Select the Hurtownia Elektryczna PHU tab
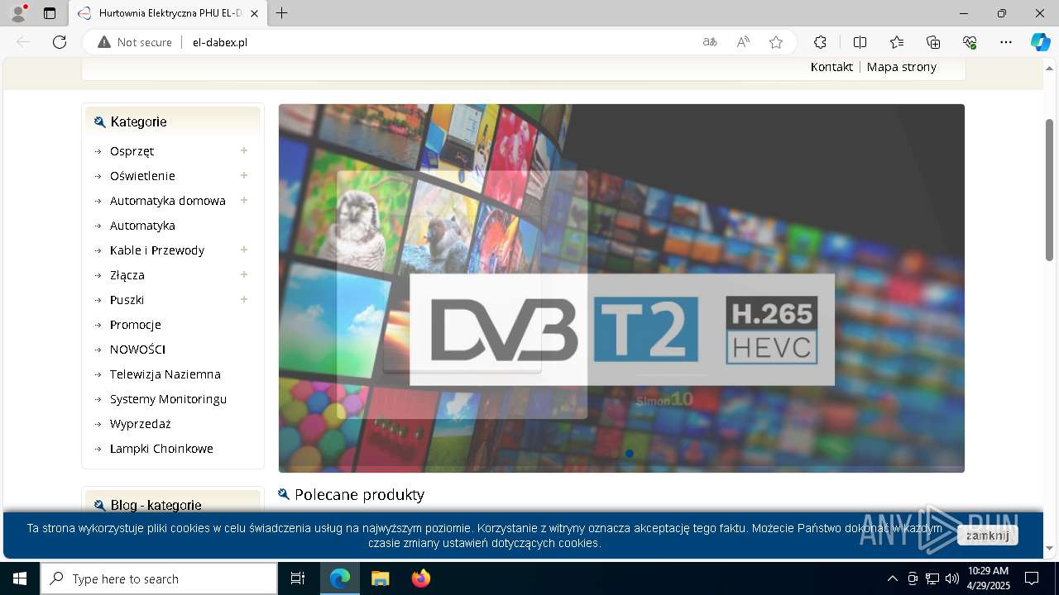1059x595 pixels. point(167,13)
